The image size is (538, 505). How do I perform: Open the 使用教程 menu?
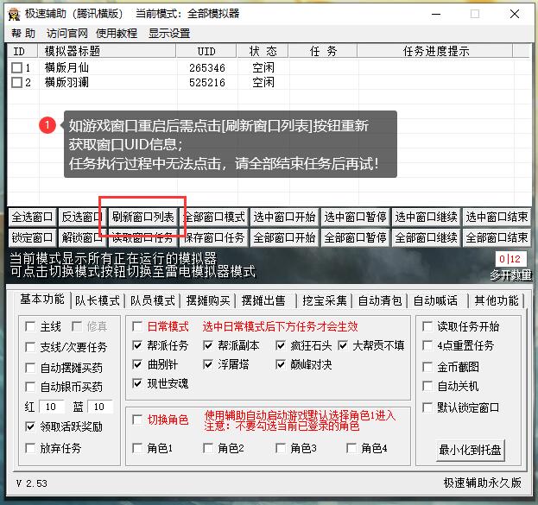[117, 34]
